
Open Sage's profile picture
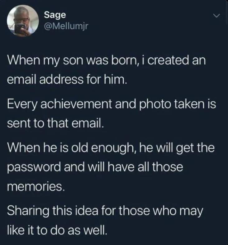(21, 21)
